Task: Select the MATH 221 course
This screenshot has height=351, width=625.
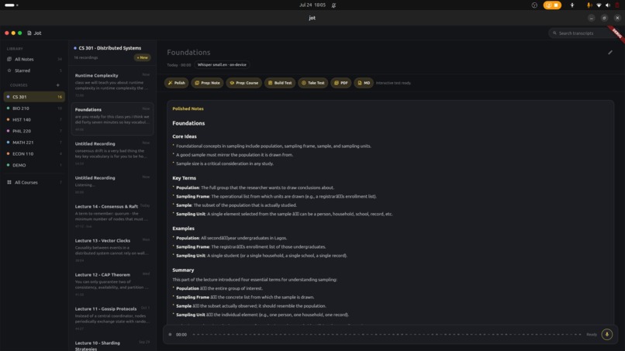Action: (34, 143)
